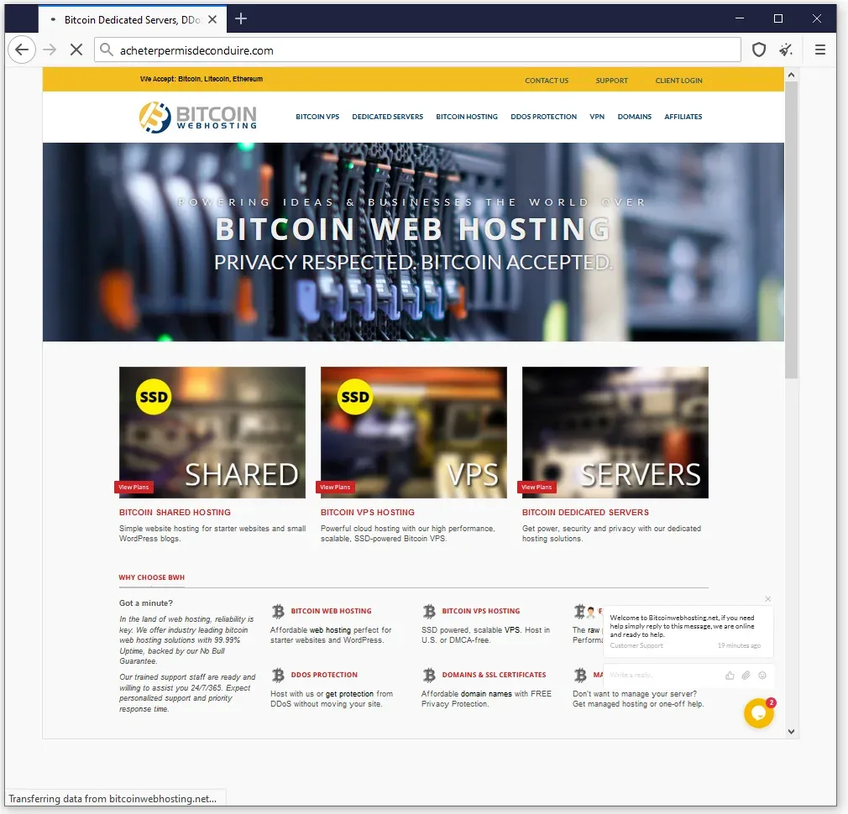848x814 pixels.
Task: Click the Servers thumbnail image
Action: tap(615, 432)
